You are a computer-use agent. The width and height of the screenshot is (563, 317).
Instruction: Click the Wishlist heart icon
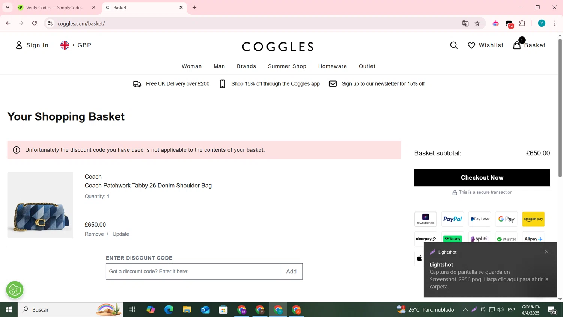tap(471, 45)
